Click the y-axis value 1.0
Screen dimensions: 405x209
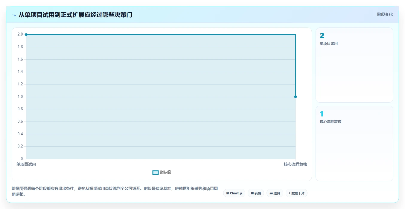point(20,97)
